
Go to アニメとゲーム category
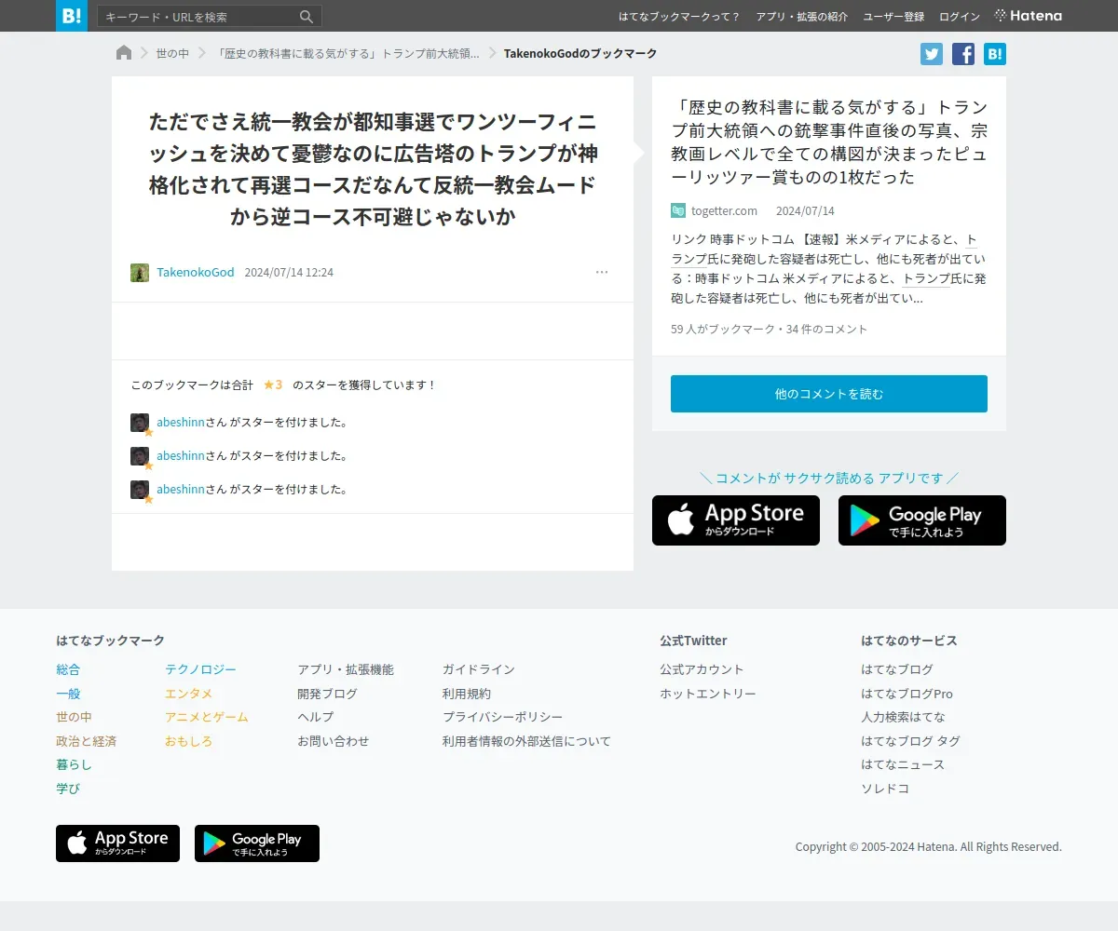207,717
